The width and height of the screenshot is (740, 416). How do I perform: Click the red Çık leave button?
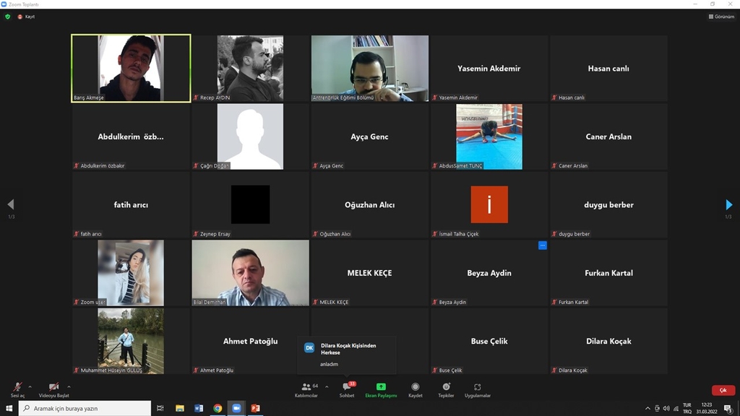pos(723,390)
